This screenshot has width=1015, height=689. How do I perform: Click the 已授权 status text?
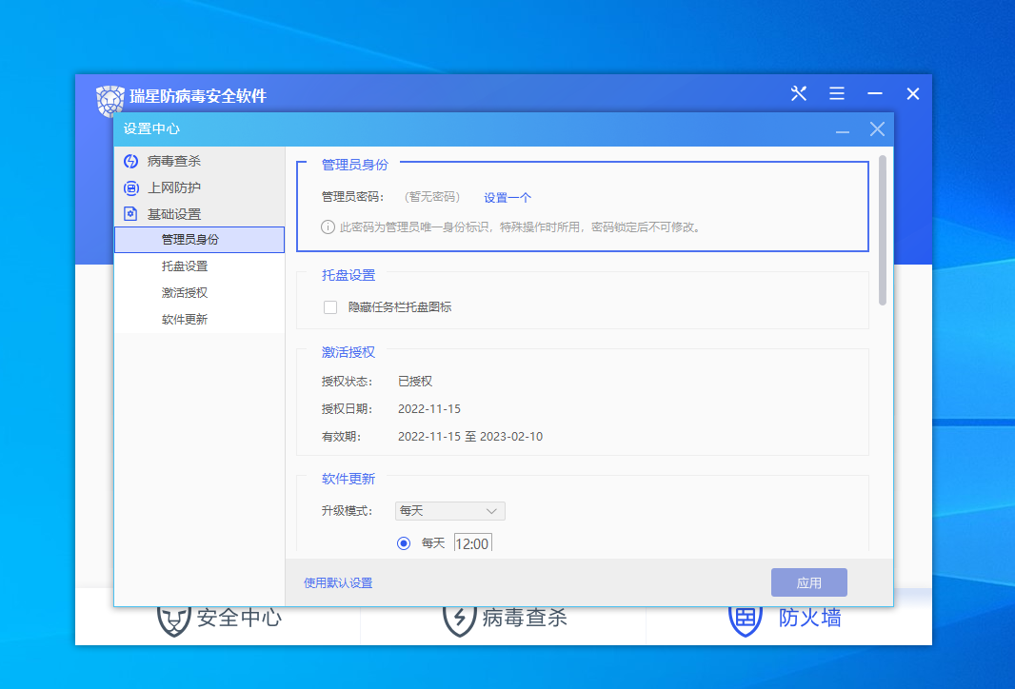click(415, 382)
